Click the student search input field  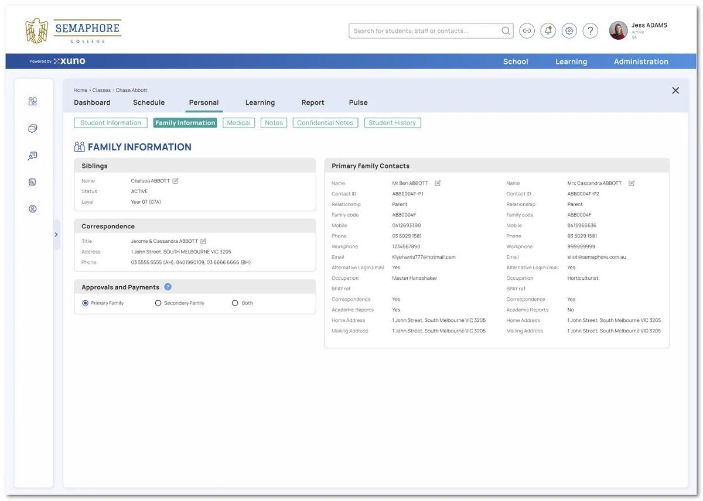pyautogui.click(x=425, y=31)
